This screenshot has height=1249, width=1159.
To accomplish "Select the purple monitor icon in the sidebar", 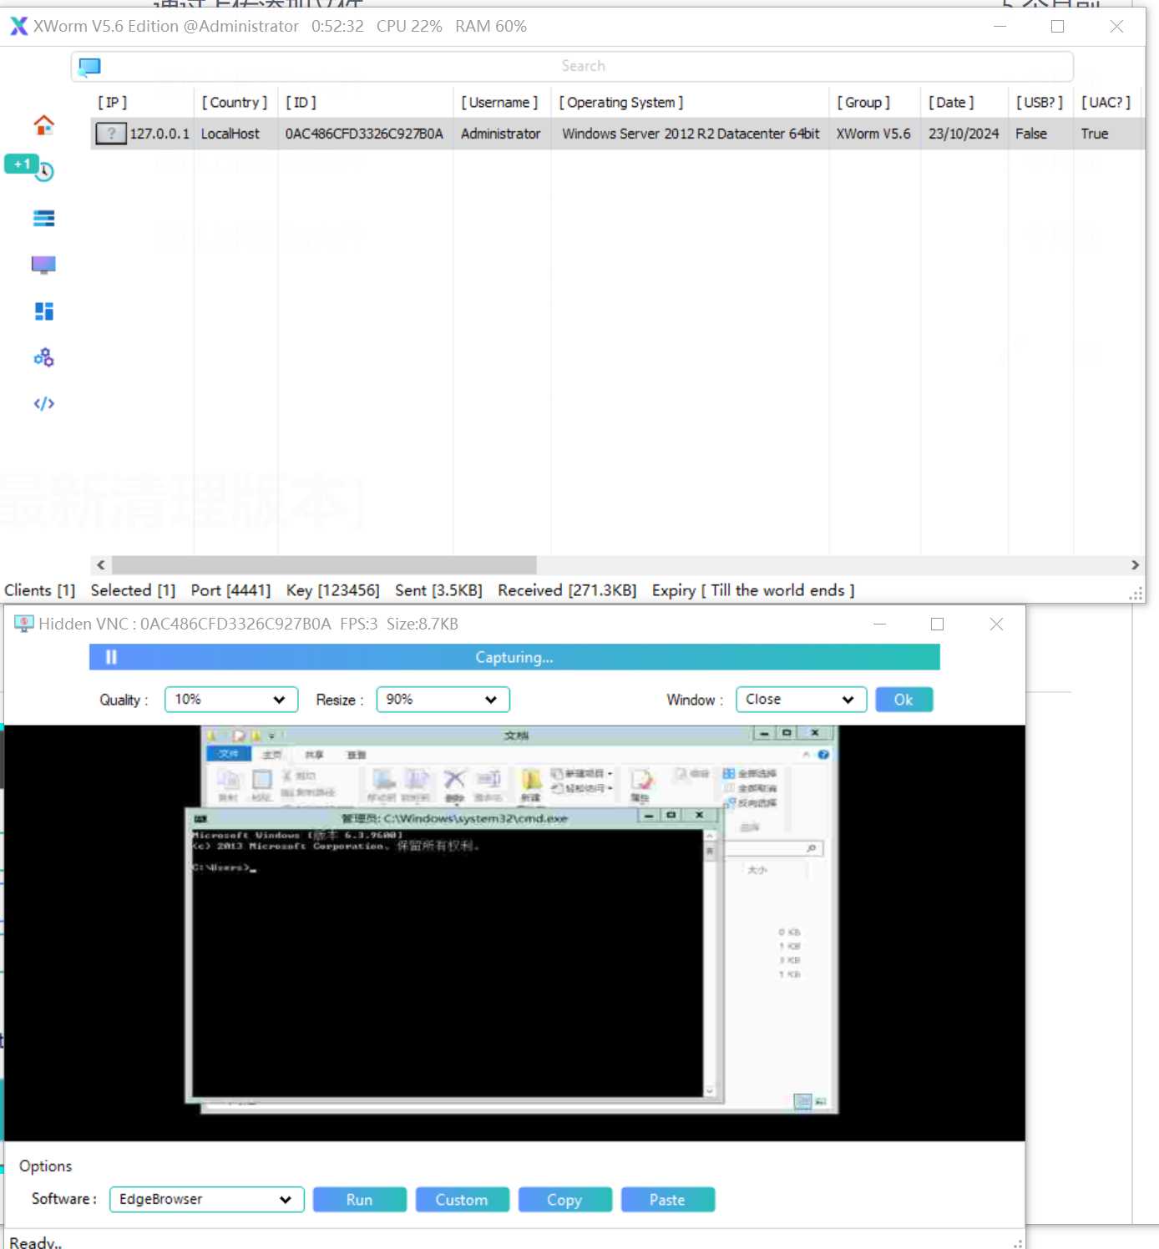I will tap(43, 265).
